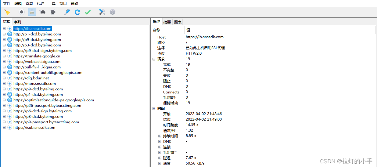The height and width of the screenshot is (167, 377).
Task: Switch to the 摘要 tab
Action: 167,22
